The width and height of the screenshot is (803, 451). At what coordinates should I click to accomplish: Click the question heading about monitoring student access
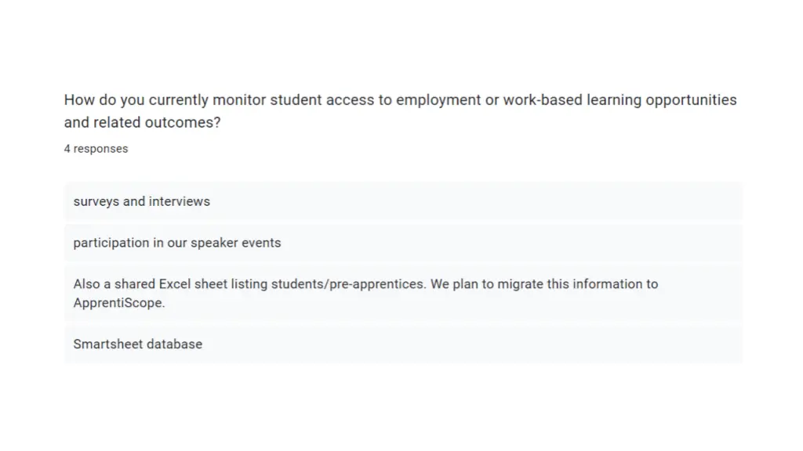[401, 111]
